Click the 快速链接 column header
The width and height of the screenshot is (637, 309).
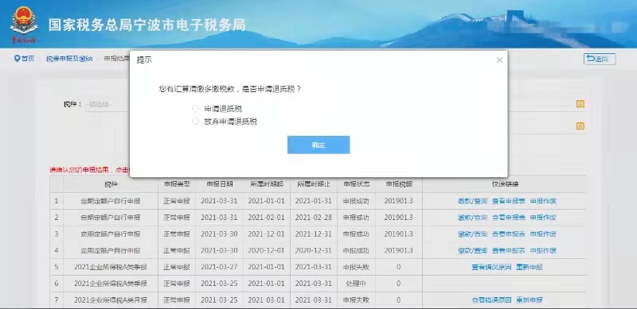[505, 184]
